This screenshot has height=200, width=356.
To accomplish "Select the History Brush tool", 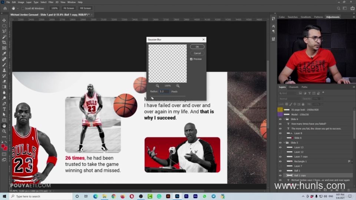I will point(4,76).
